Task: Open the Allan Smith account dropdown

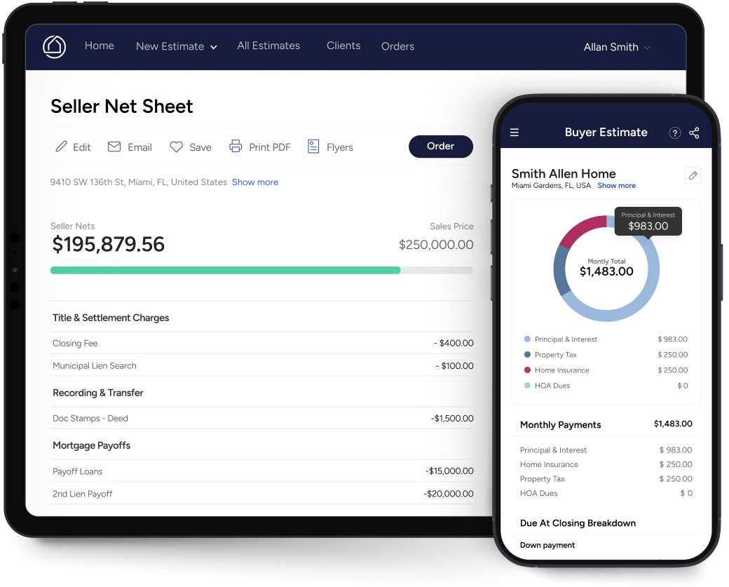Action: pos(617,47)
